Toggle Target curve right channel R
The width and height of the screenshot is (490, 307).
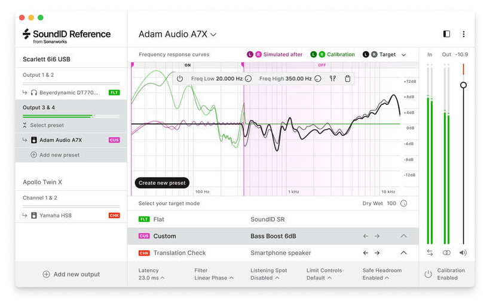[375, 54]
